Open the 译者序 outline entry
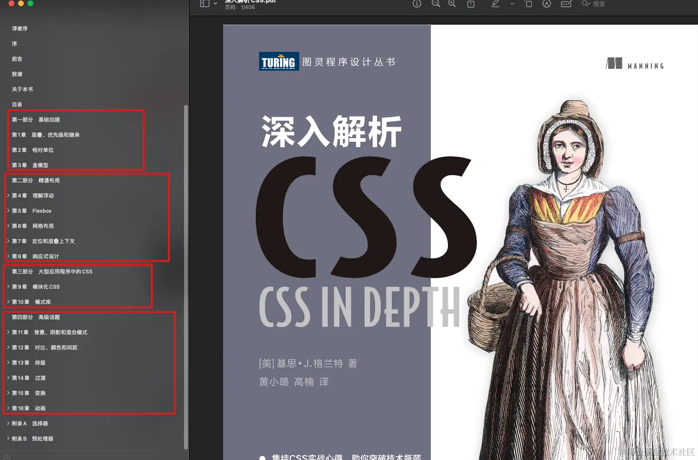The image size is (698, 460). tap(19, 28)
